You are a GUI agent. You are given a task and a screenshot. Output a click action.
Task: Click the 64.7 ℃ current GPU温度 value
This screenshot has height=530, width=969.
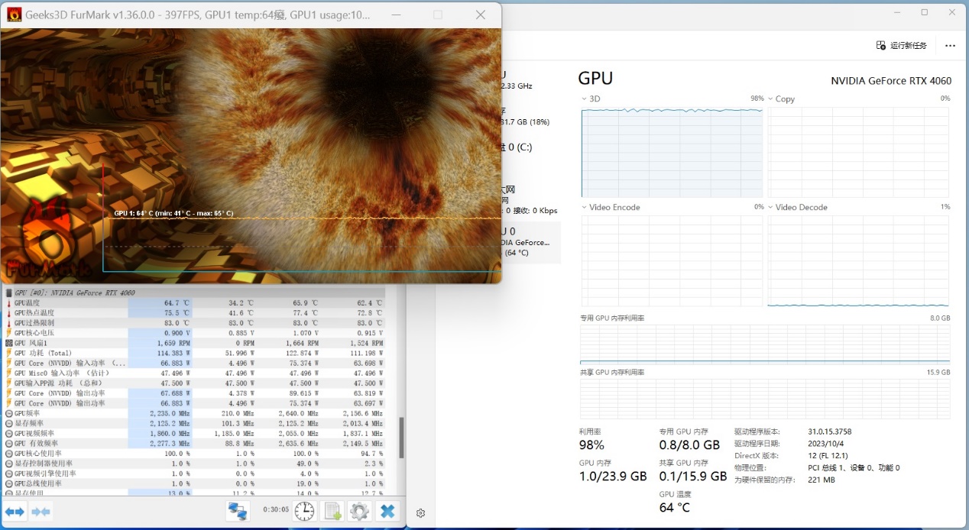[x=177, y=303]
